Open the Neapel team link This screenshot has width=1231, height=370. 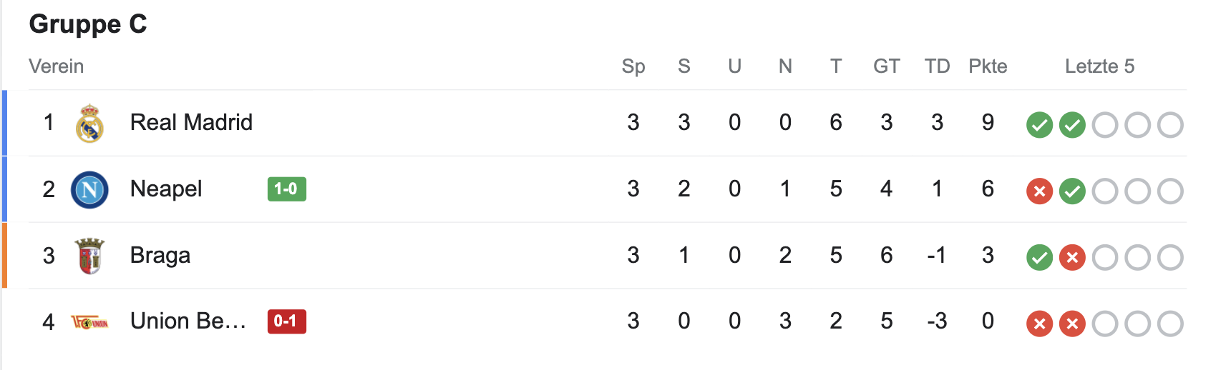[166, 189]
